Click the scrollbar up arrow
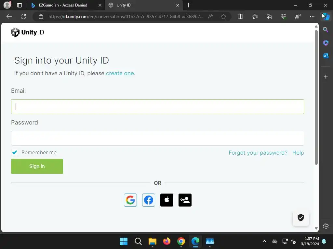 (316, 27)
